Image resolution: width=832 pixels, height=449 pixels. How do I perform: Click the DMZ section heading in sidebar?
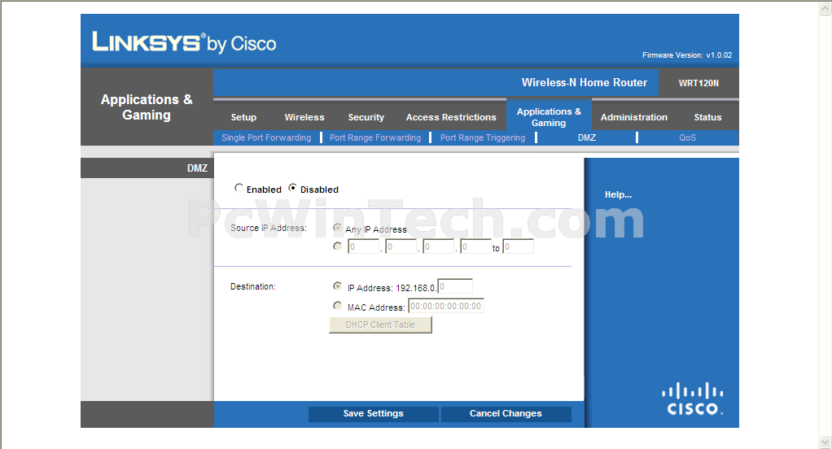point(197,168)
